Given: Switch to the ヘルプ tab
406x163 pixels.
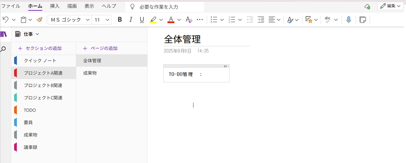Looking at the screenshot, I should (x=109, y=6).
